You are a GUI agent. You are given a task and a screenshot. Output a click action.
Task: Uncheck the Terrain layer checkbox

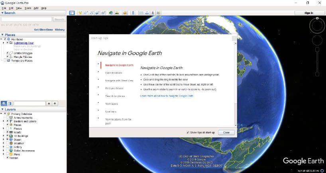8,158
